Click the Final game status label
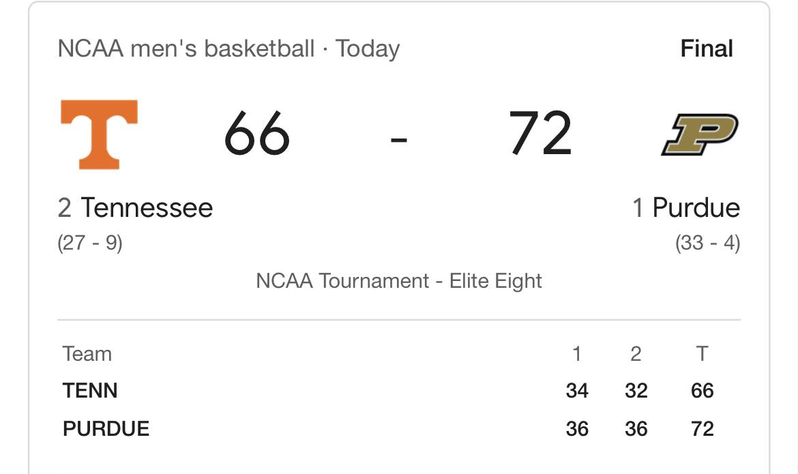Image resolution: width=798 pixels, height=474 pixels. pos(707,49)
